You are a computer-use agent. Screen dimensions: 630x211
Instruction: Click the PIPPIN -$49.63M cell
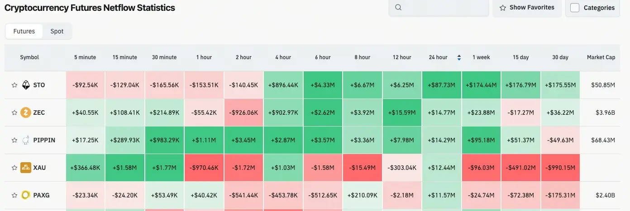click(560, 140)
